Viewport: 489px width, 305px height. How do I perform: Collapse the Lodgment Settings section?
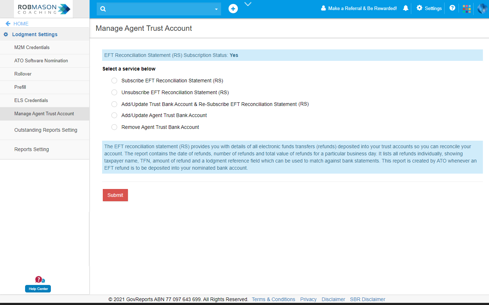pyautogui.click(x=35, y=34)
